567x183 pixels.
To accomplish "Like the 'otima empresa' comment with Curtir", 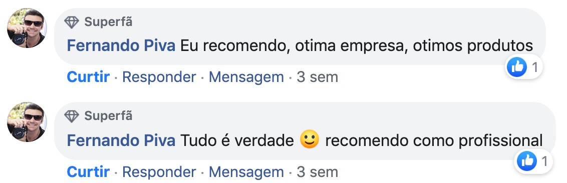I will [x=88, y=77].
